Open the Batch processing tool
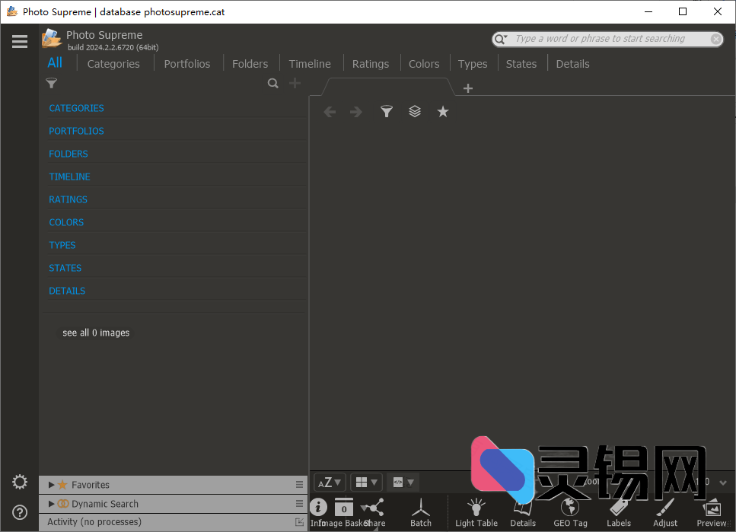 (420, 510)
